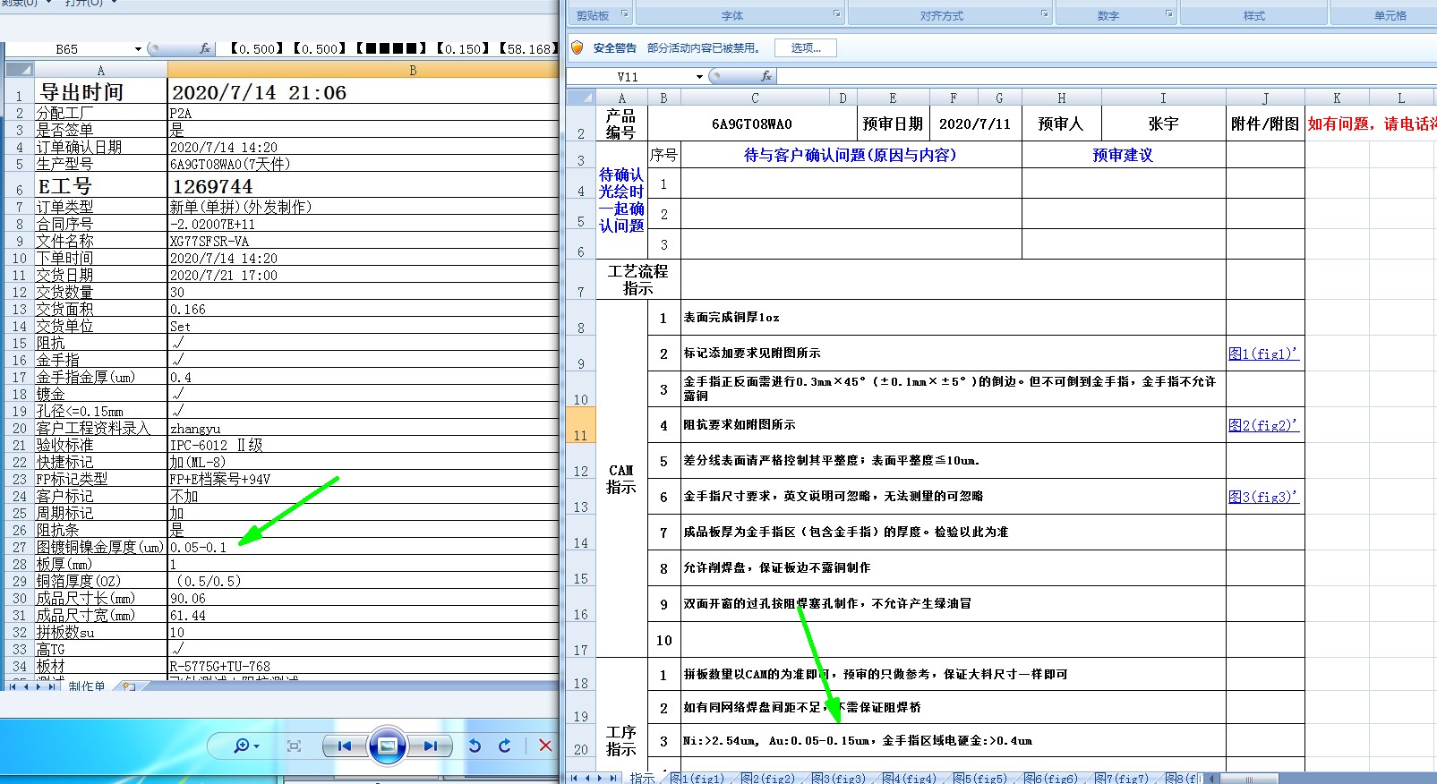1437x784 pixels.
Task: Rotate image clockwise
Action: [x=505, y=746]
